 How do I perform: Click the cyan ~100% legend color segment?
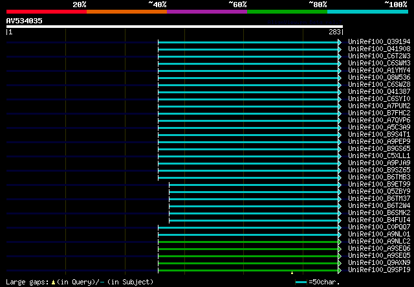point(367,12)
